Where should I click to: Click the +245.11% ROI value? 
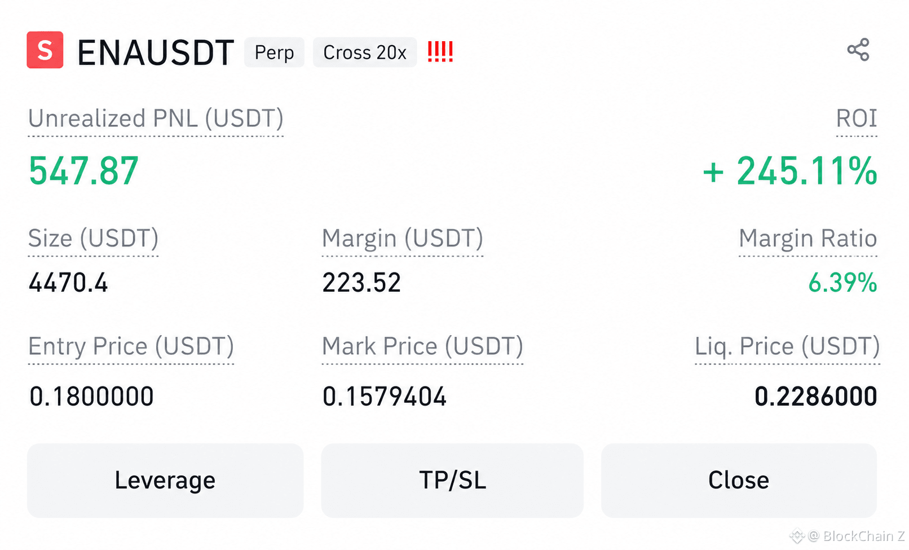789,171
